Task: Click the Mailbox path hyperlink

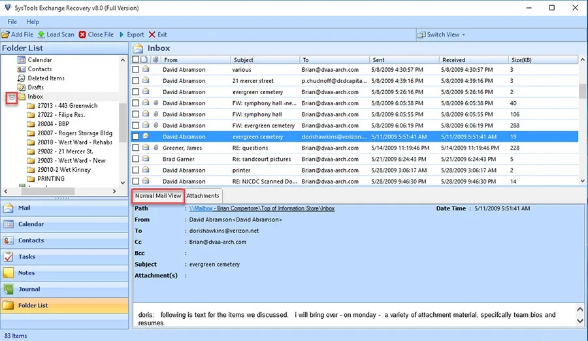Action: (x=262, y=208)
